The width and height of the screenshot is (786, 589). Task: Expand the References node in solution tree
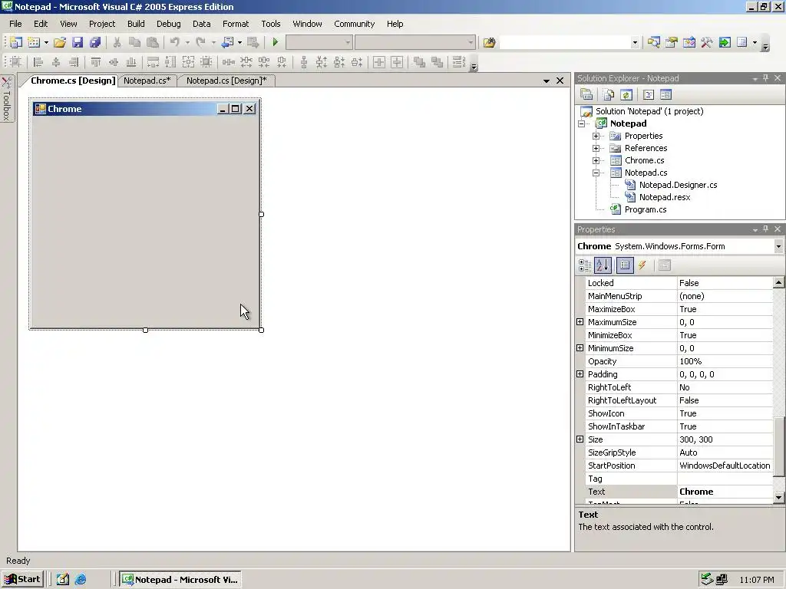[x=596, y=148]
